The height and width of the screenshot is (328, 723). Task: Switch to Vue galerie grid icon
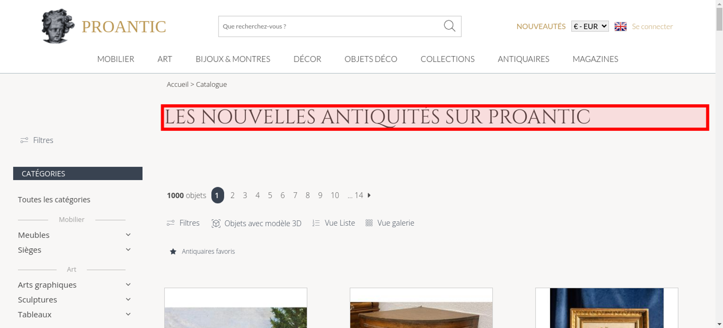coord(369,223)
